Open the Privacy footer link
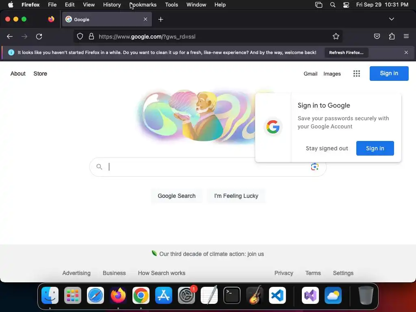 point(284,273)
